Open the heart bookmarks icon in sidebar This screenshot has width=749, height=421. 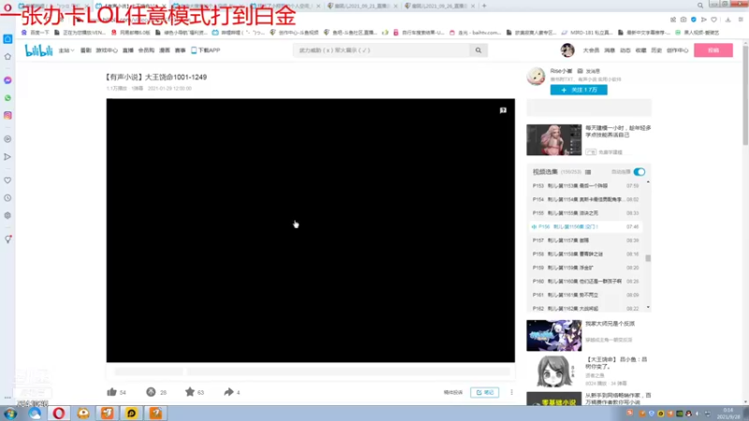coord(7,181)
